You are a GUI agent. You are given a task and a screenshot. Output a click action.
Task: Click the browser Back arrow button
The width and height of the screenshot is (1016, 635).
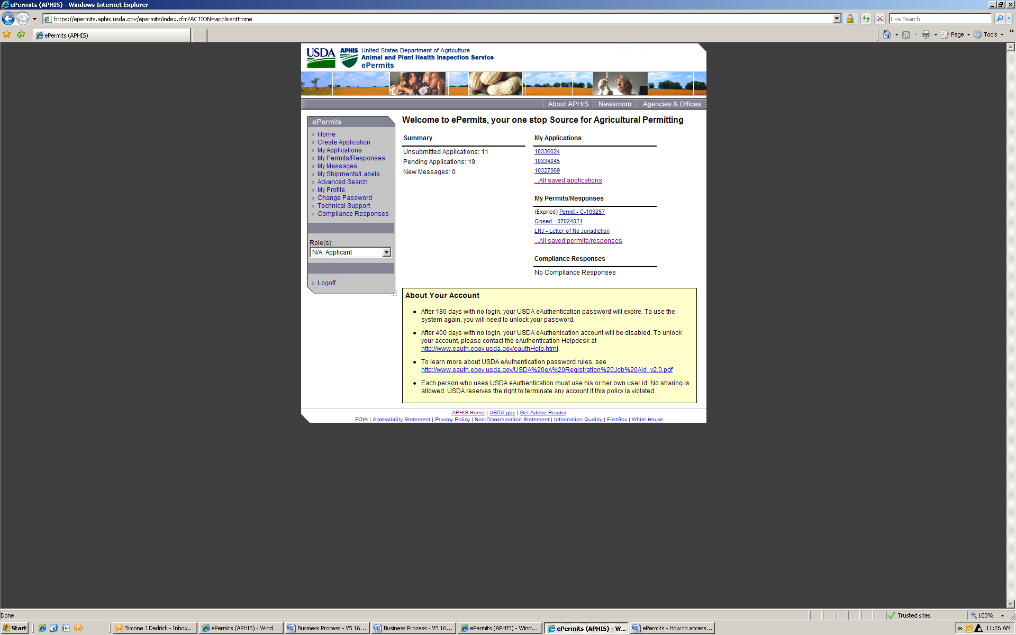pos(8,19)
